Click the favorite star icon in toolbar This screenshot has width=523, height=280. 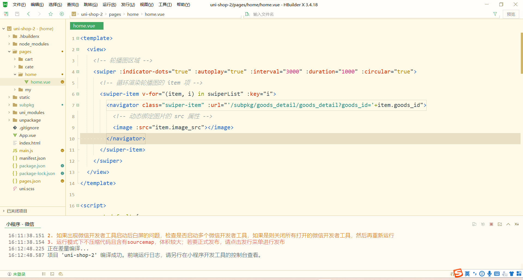point(50,14)
